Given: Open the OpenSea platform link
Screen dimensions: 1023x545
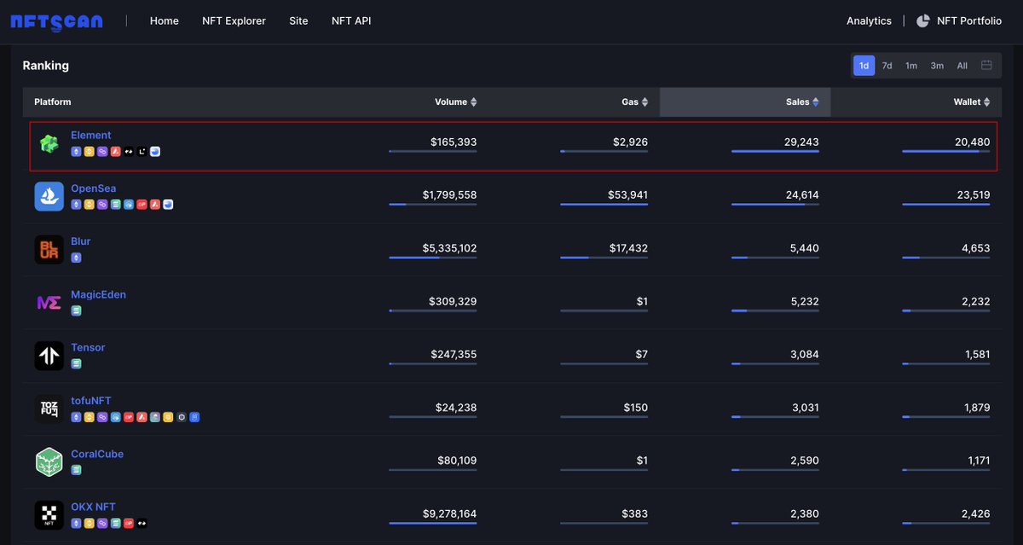Looking at the screenshot, I should 94,188.
